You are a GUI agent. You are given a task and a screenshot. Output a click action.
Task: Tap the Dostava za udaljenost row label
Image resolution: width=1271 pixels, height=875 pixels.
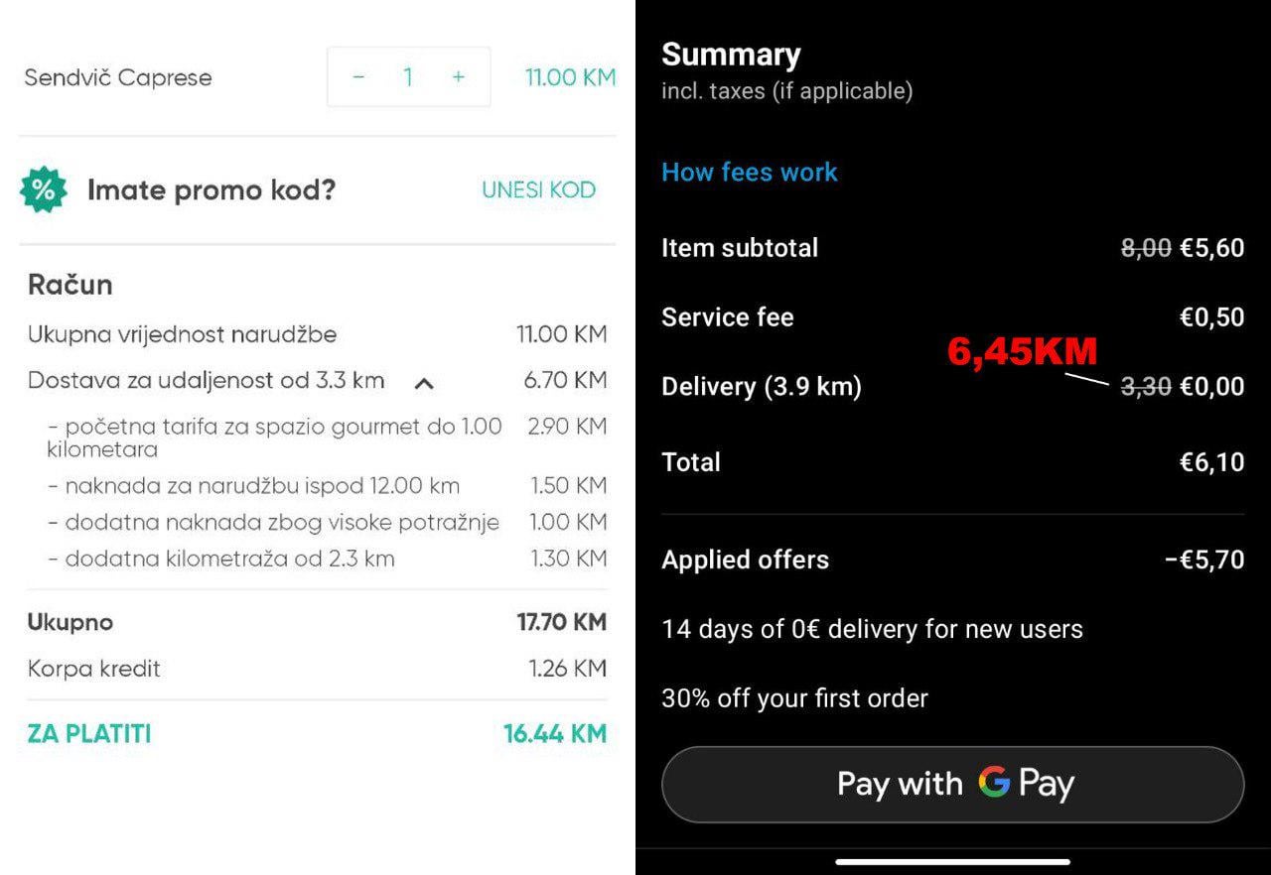pos(206,381)
